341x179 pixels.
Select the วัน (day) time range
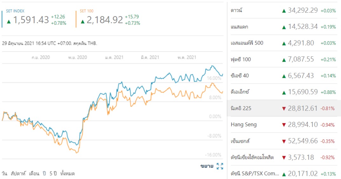[x=4, y=174]
